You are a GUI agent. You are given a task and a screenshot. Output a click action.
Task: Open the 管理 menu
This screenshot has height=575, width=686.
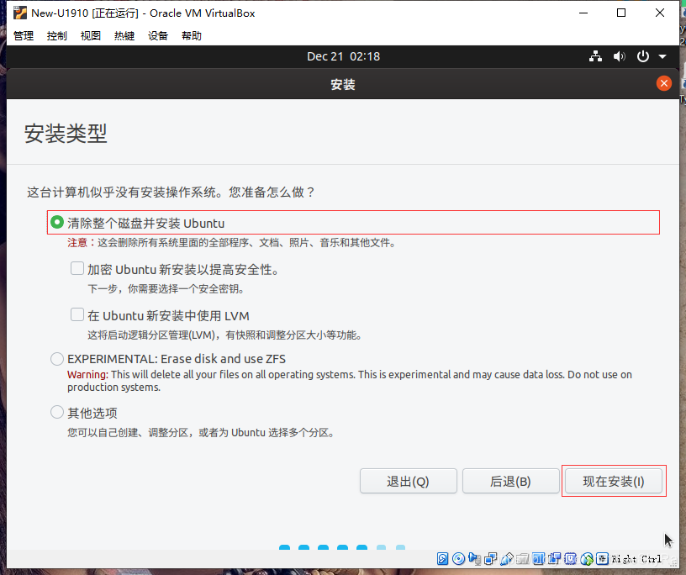coord(24,35)
